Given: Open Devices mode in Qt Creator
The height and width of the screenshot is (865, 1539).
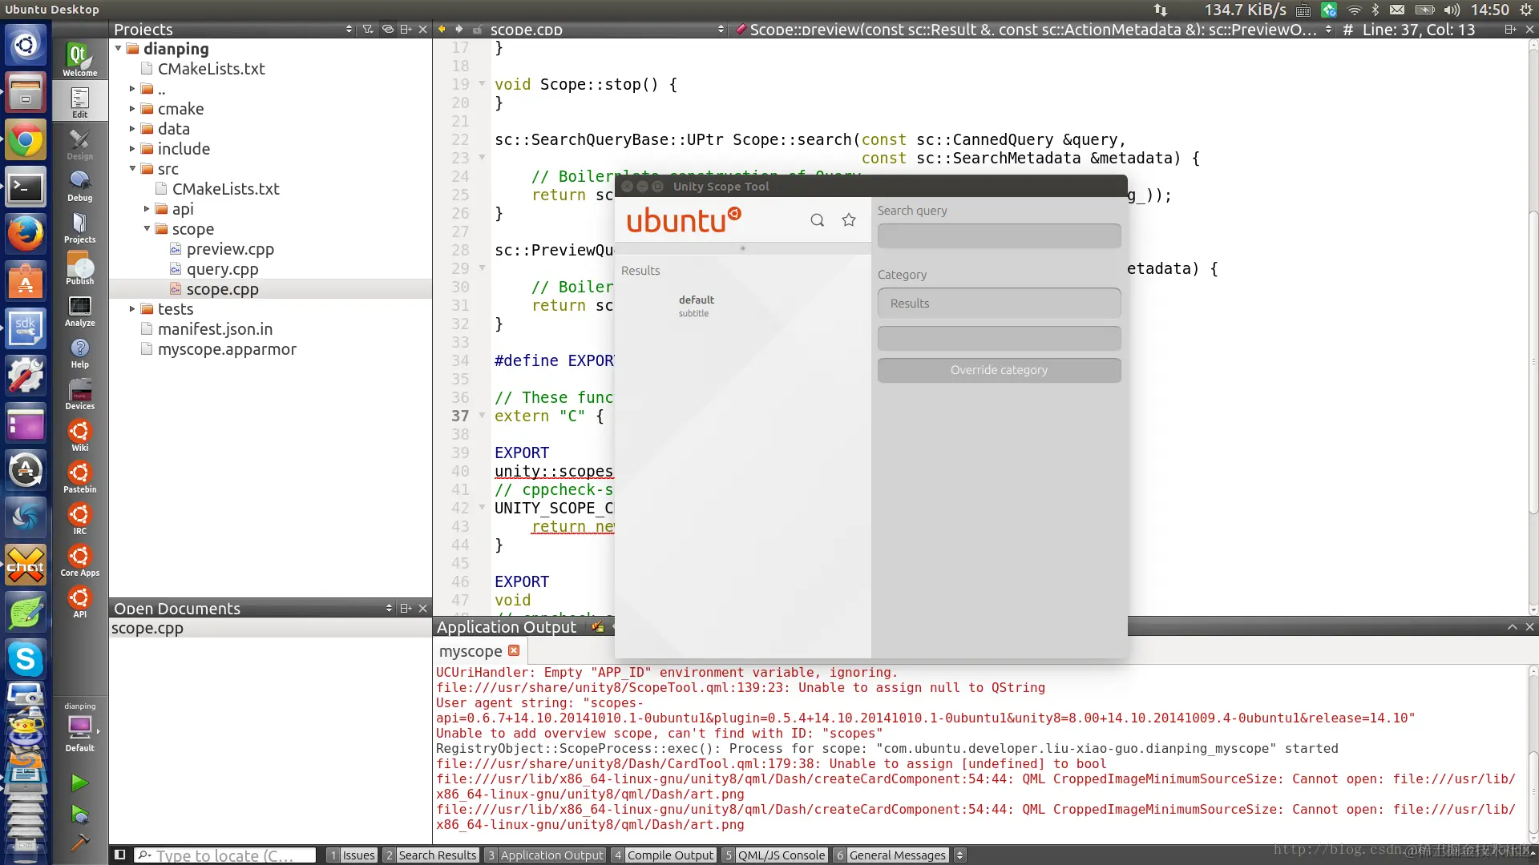Looking at the screenshot, I should 79,394.
